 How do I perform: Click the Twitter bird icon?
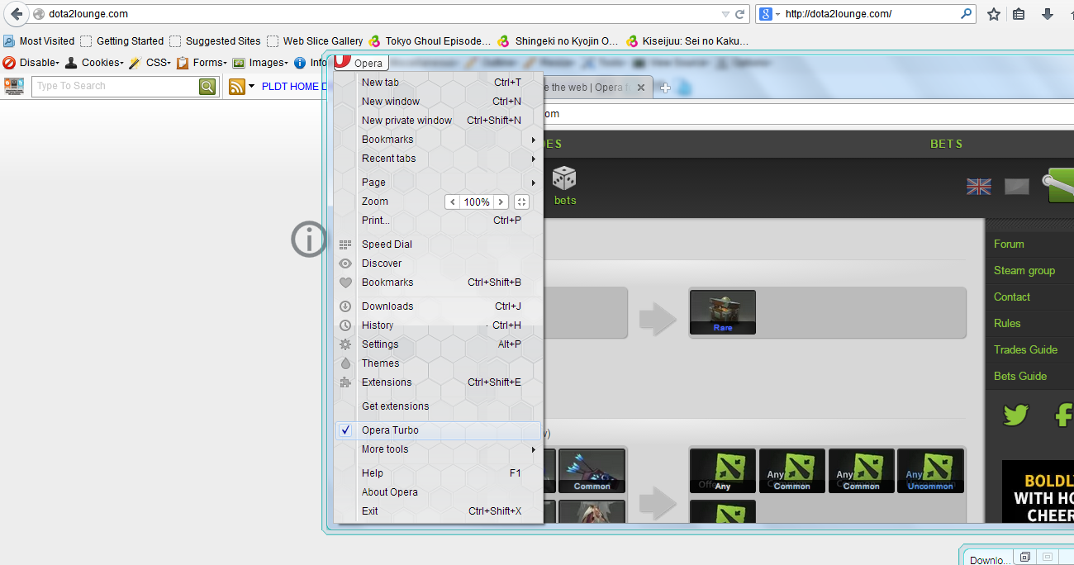pos(1016,414)
